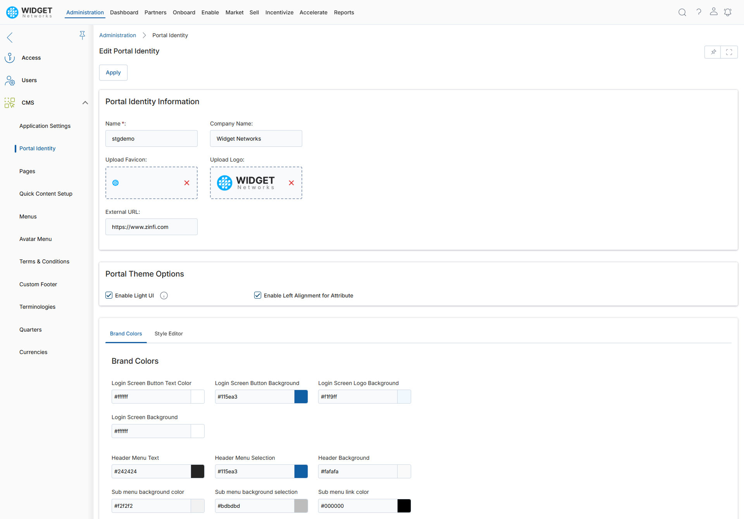Open the Reports menu item
The height and width of the screenshot is (519, 744).
tap(344, 12)
